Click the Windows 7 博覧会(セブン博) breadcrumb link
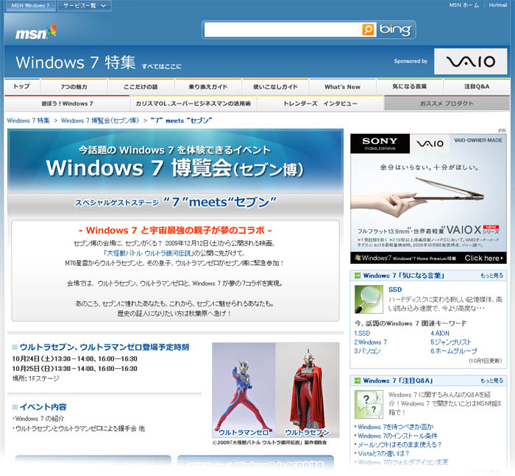The image size is (515, 476). tap(100, 120)
